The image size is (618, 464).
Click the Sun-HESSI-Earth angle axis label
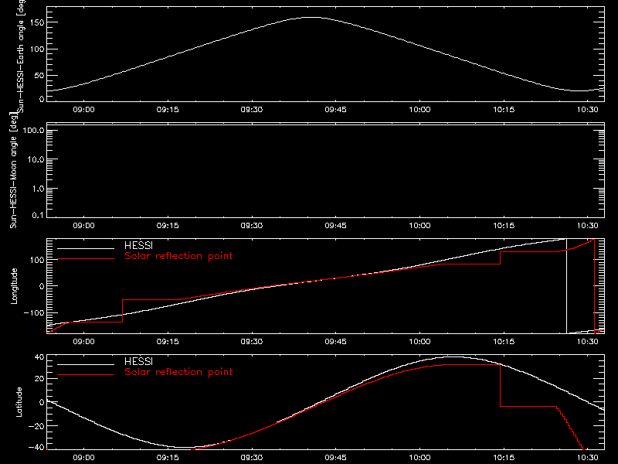click(21, 56)
